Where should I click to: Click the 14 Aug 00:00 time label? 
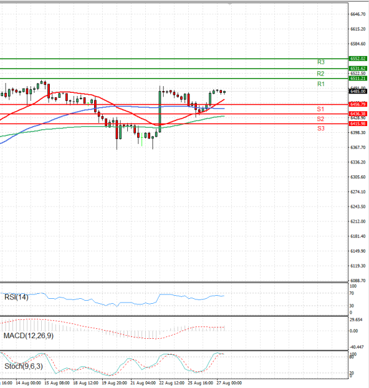click(x=28, y=383)
